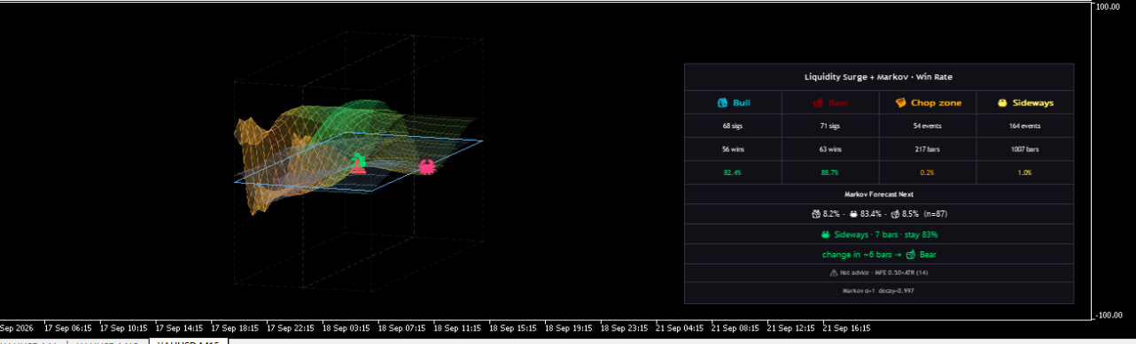Viewport: 1136px width, 344px height.
Task: Click the '217 bars' cell
Action: tap(927, 149)
